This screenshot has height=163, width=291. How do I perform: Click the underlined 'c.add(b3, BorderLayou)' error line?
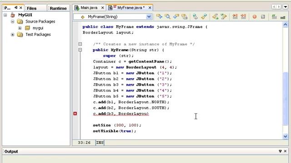tap(121, 114)
